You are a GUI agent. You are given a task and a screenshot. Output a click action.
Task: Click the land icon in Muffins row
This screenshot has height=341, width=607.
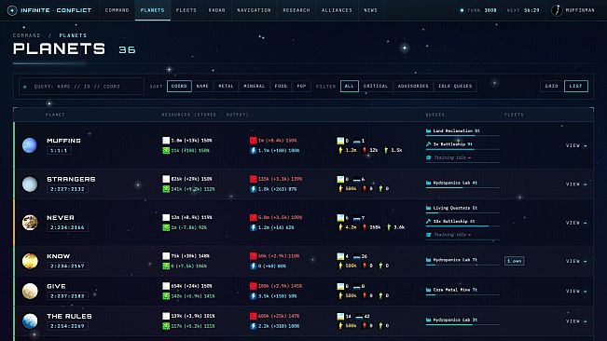tap(340, 141)
